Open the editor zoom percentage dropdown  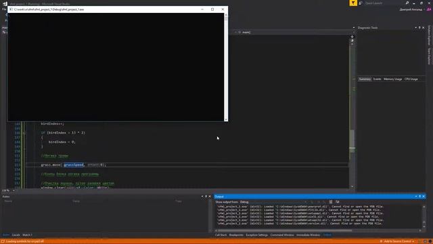click(14, 190)
